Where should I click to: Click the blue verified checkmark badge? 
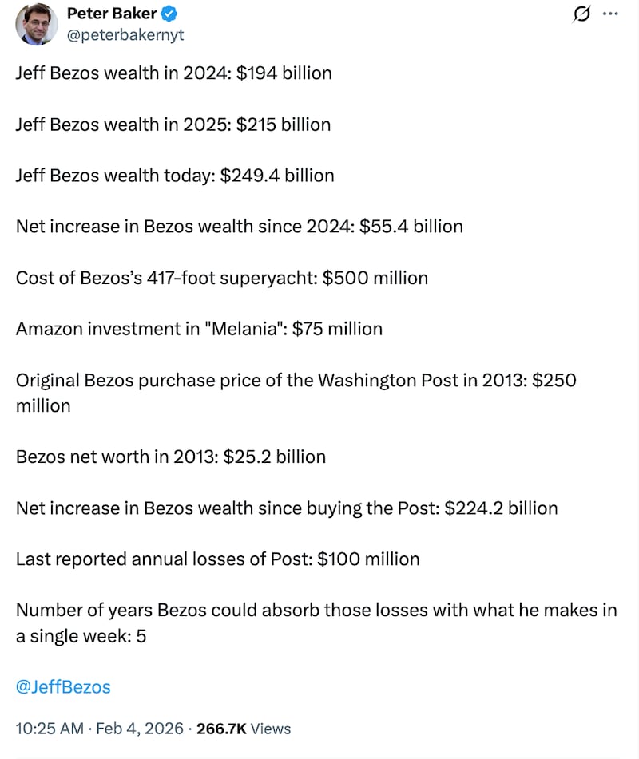point(169,14)
